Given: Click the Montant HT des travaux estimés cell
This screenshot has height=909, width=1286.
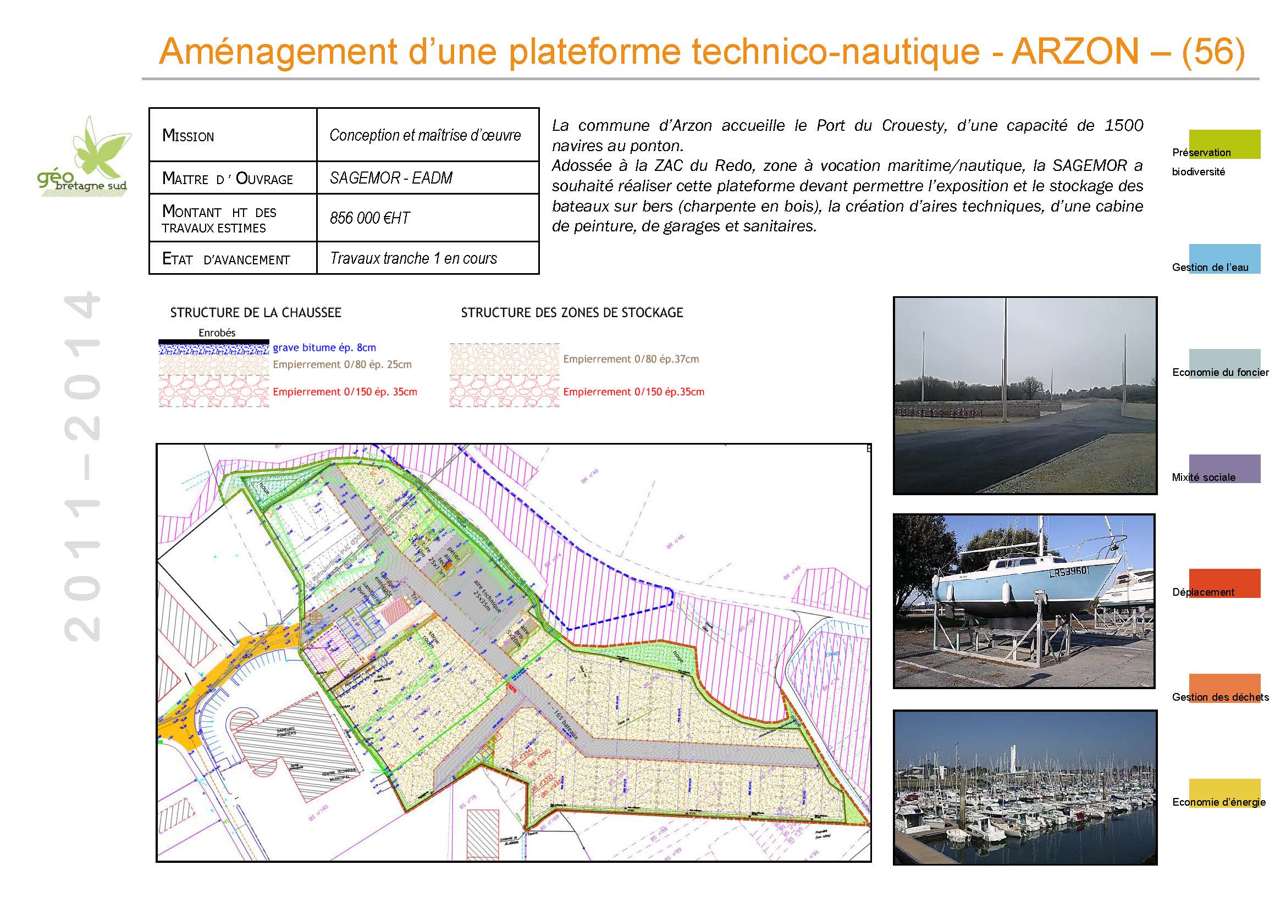Looking at the screenshot, I should click(x=233, y=218).
